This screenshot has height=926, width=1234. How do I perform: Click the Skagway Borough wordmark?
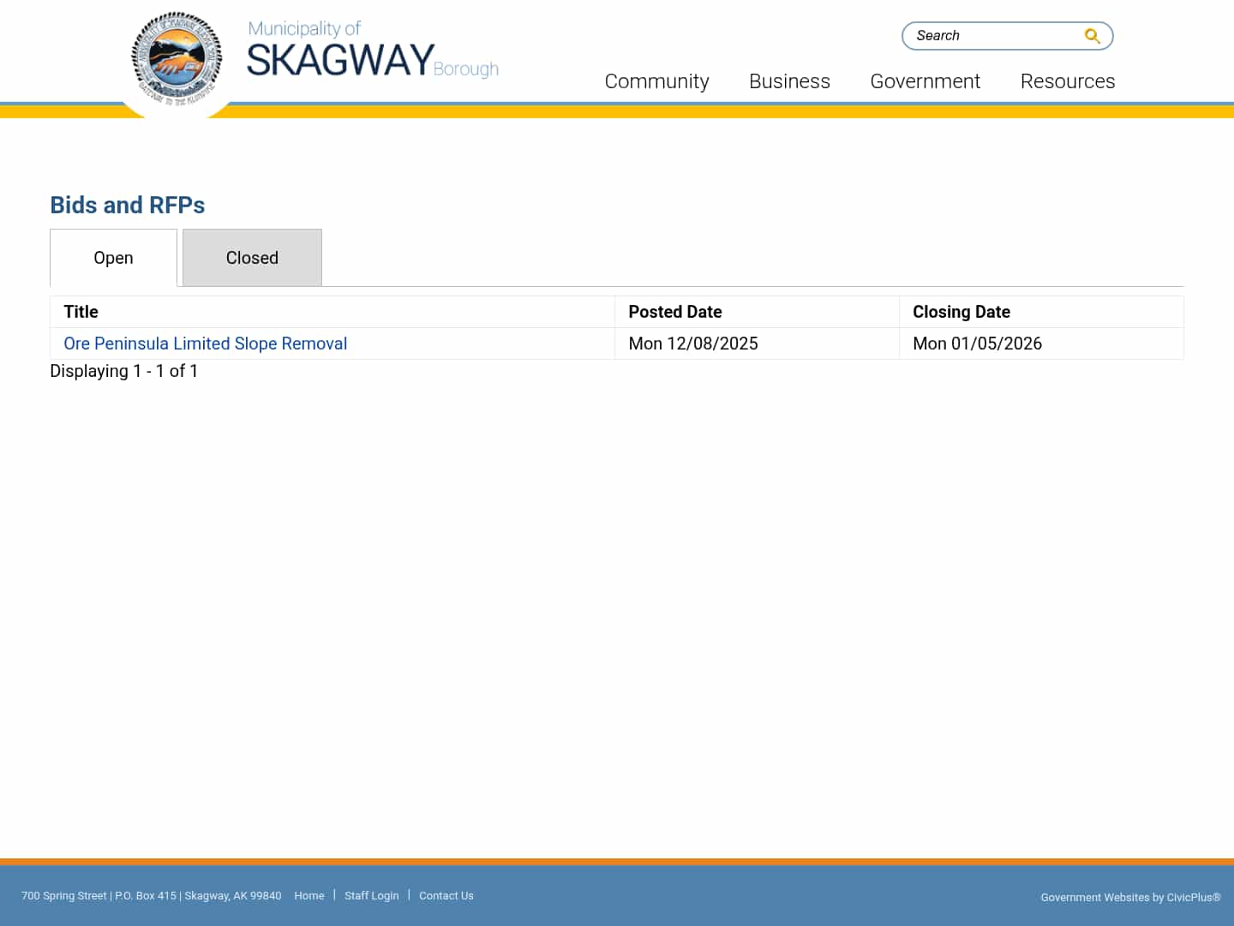tap(373, 51)
